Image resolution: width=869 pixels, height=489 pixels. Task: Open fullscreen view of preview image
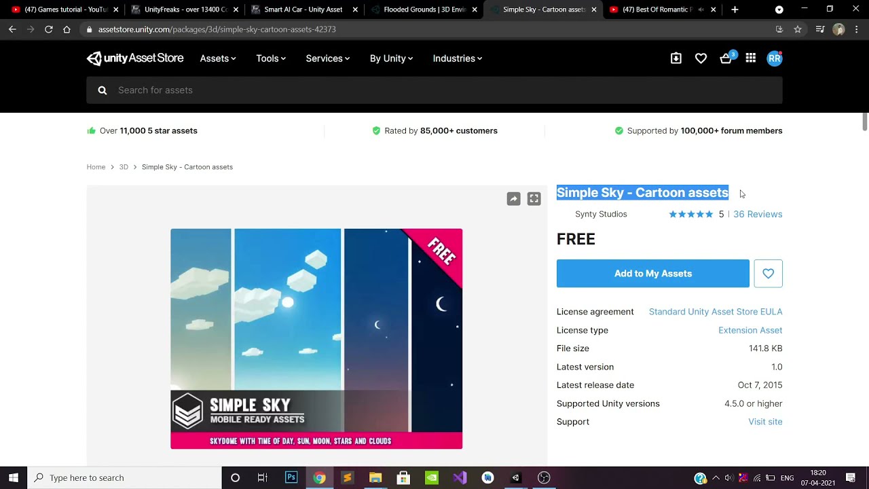(534, 199)
